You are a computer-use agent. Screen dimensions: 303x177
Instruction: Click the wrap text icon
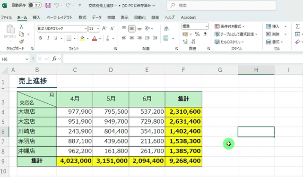pyautogui.click(x=166, y=29)
